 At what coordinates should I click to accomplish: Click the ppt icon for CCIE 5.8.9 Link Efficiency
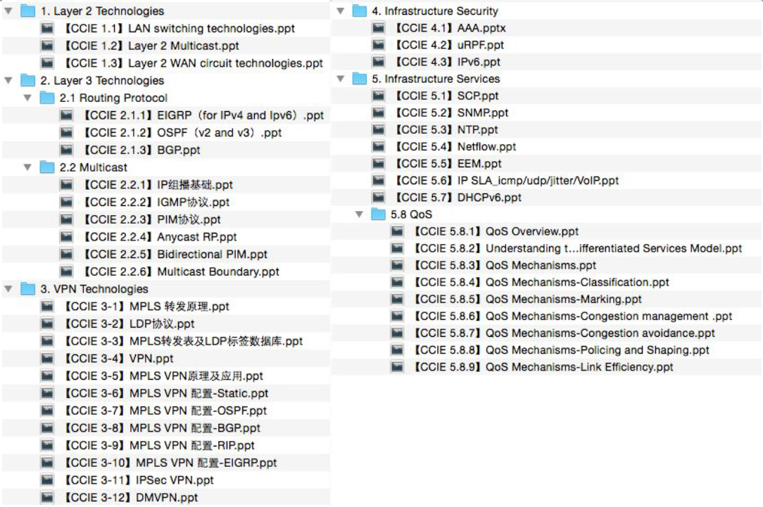(397, 366)
